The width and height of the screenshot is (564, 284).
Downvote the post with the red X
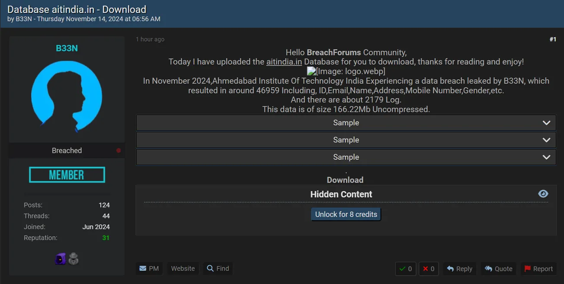tap(428, 269)
